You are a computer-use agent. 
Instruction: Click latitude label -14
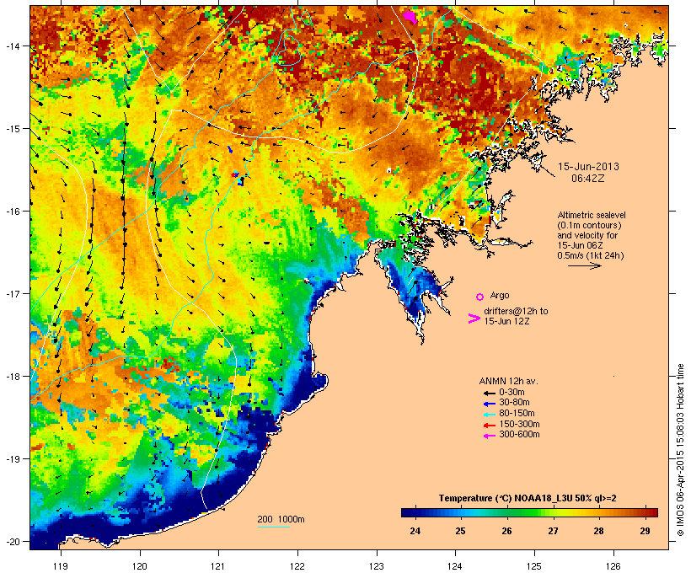13,46
